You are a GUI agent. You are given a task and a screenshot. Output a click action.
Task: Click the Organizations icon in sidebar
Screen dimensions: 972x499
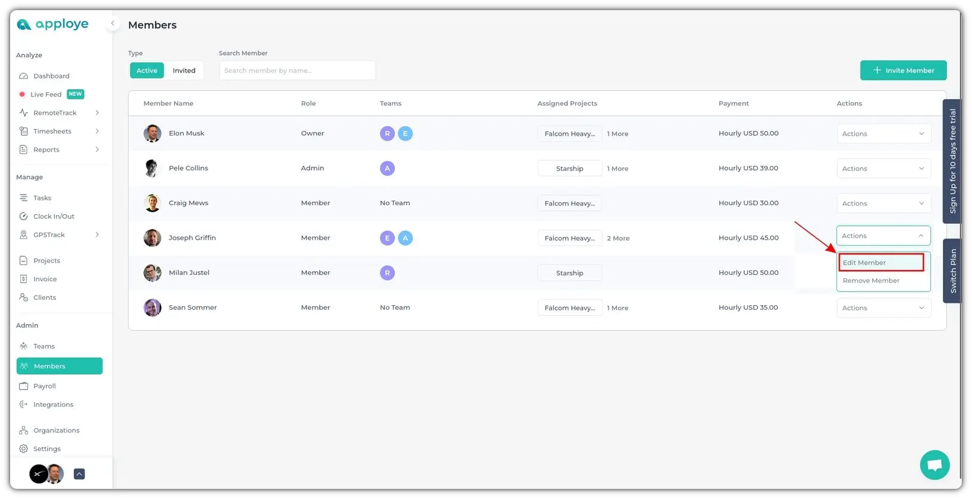coord(24,431)
